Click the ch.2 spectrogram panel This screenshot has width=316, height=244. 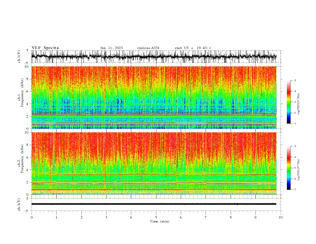tap(154, 163)
